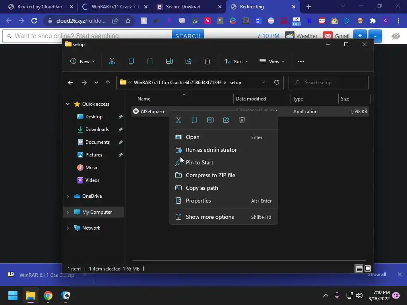Open Desktop in Quick access
Viewport: 407px width, 305px height.
(x=94, y=117)
